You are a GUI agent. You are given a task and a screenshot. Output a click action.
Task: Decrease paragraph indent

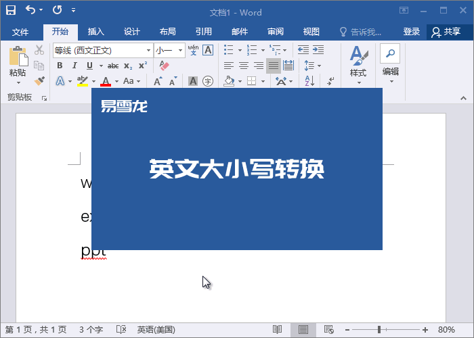coord(303,49)
